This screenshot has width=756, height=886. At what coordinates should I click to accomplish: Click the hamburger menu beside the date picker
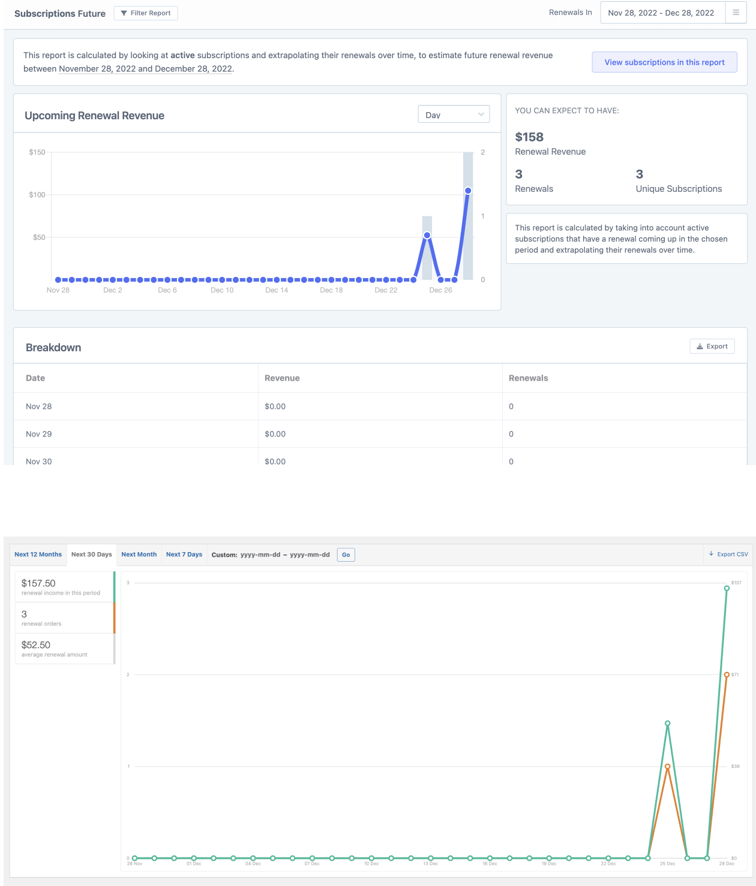(x=736, y=12)
